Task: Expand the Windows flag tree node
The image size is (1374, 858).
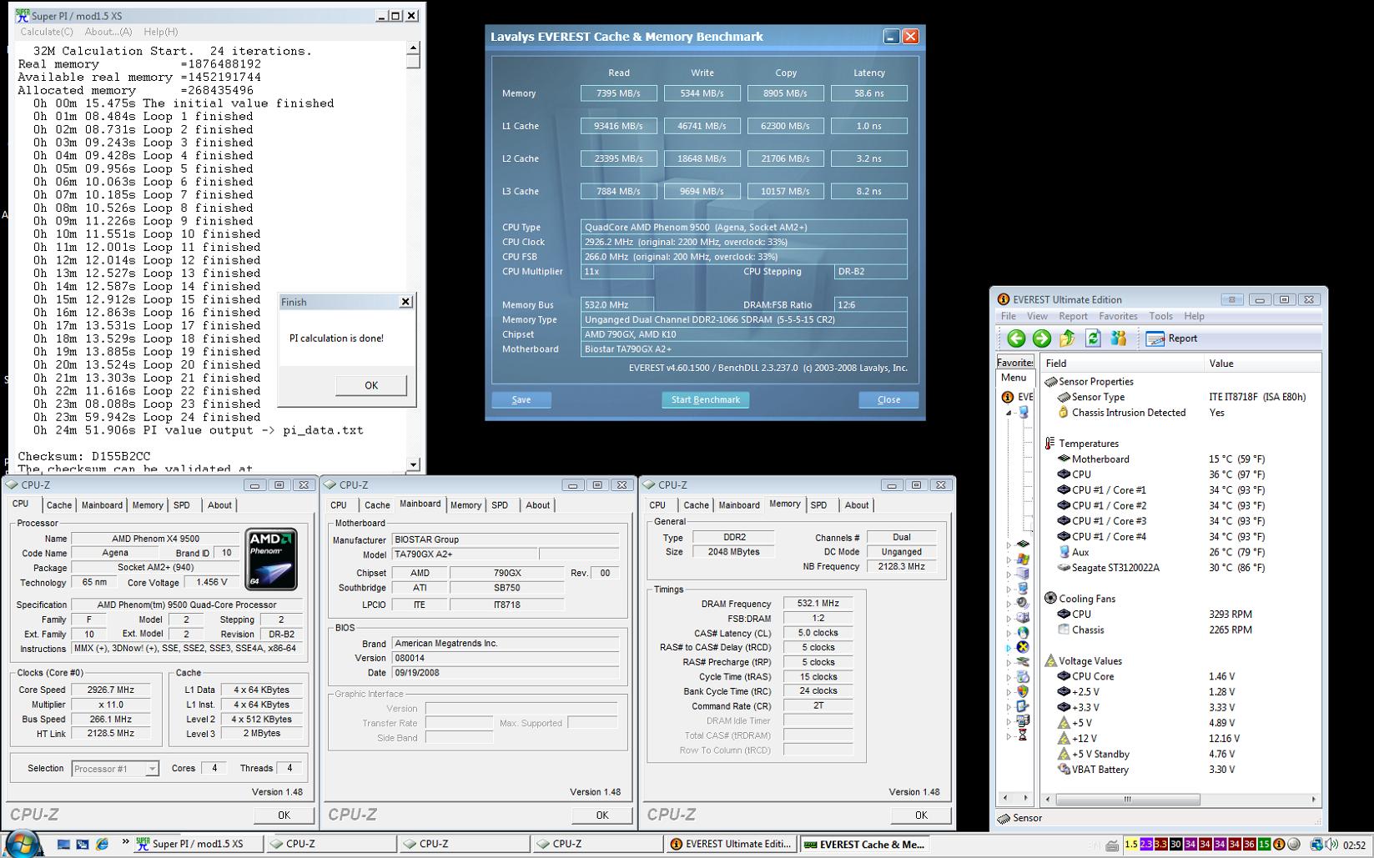Action: tap(1009, 559)
